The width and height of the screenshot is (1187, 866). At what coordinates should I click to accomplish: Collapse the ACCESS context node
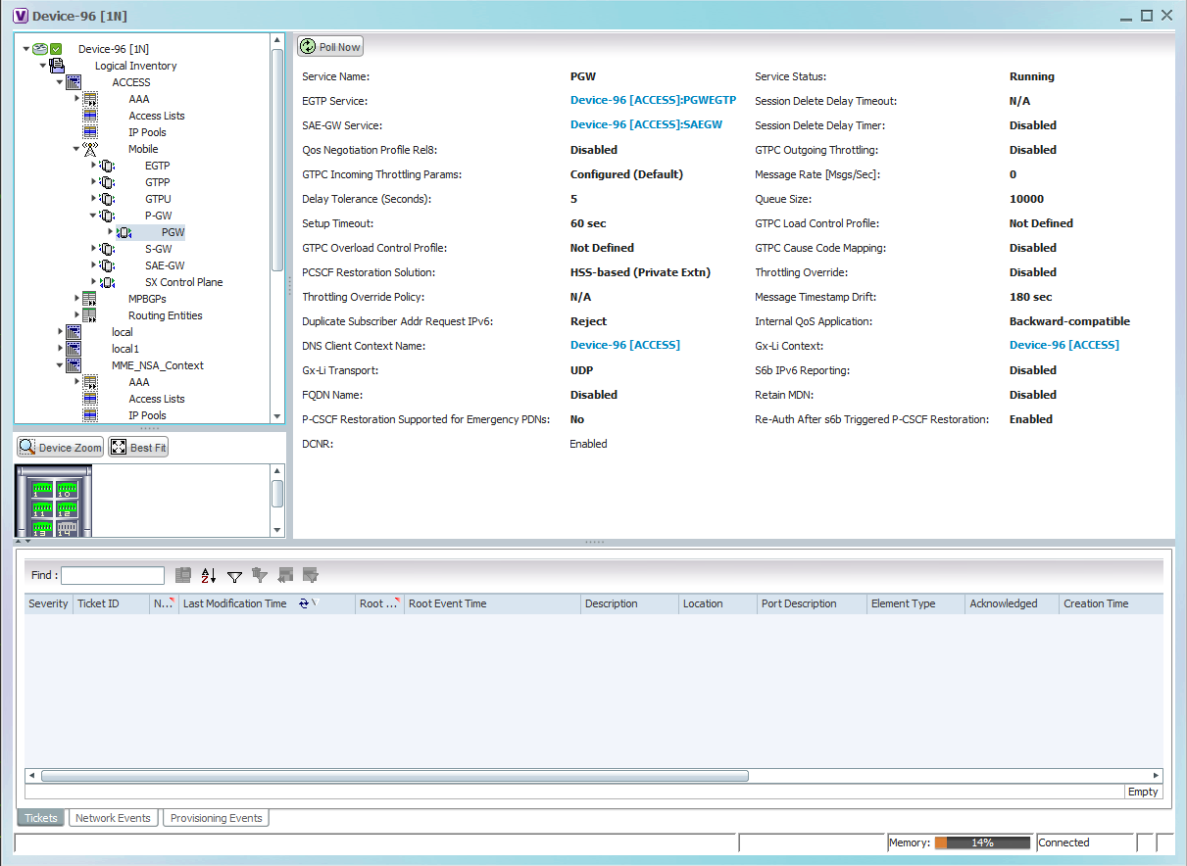pos(60,82)
